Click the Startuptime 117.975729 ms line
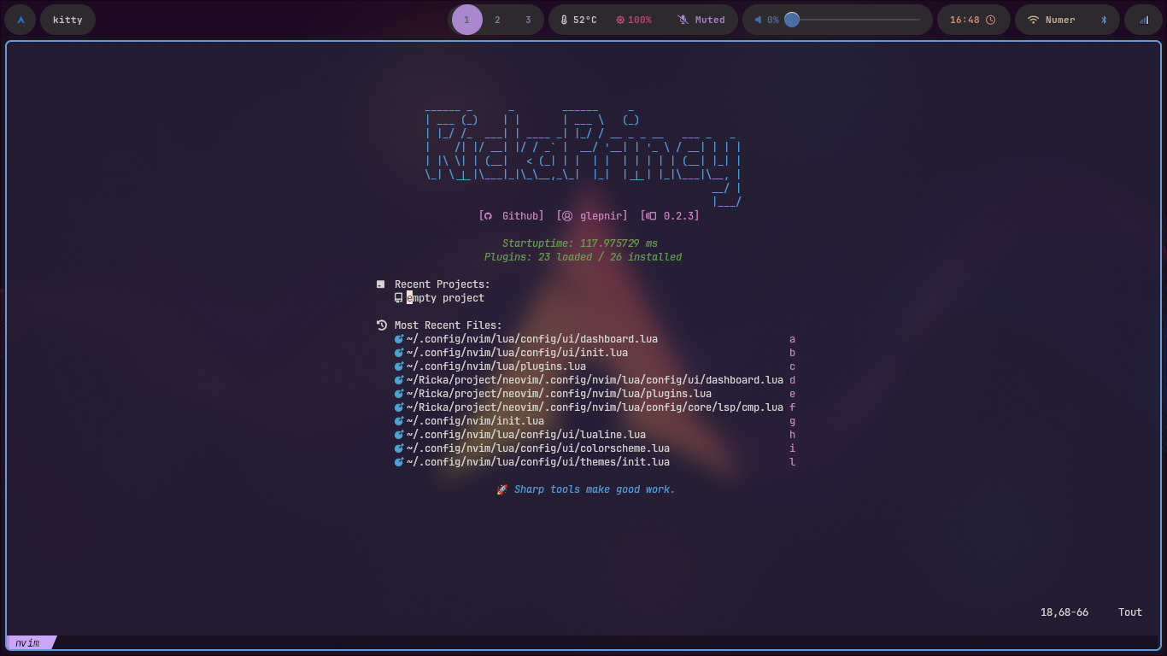This screenshot has height=656, width=1167. click(580, 243)
